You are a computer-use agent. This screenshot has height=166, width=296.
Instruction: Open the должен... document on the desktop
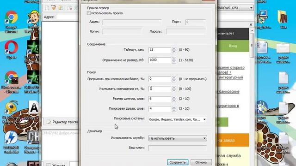264,52
